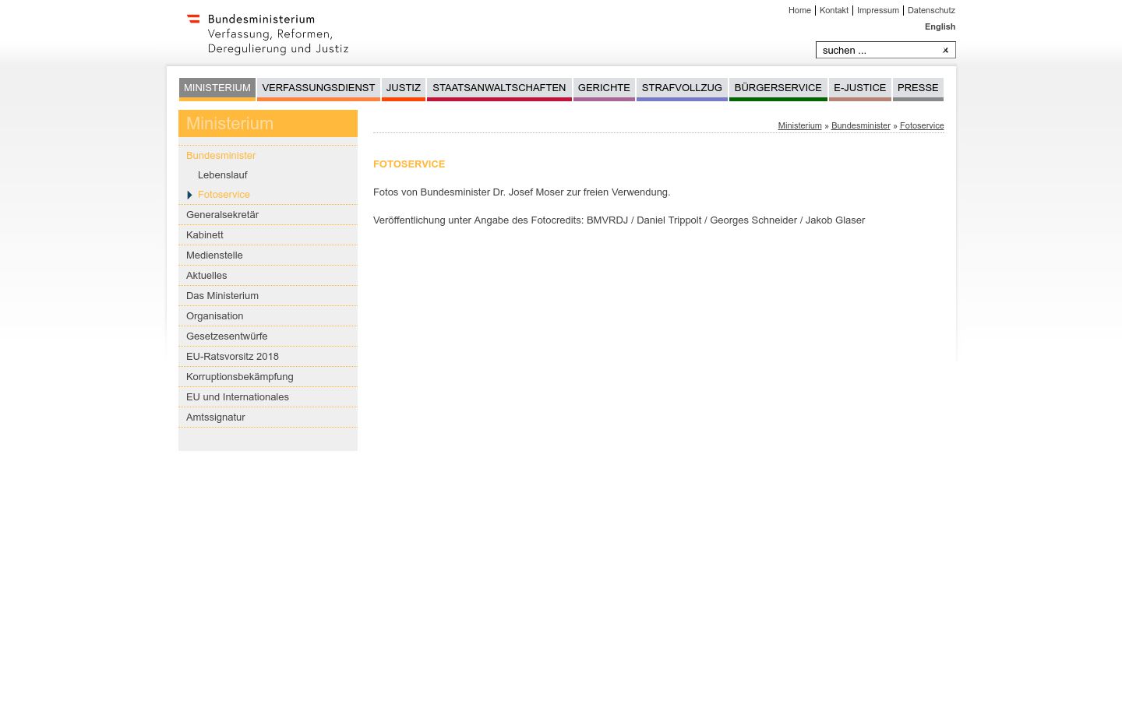Screen dimensions: 1122x701
Task: Open the BÜRGERSERVICE tab
Action: click(778, 89)
